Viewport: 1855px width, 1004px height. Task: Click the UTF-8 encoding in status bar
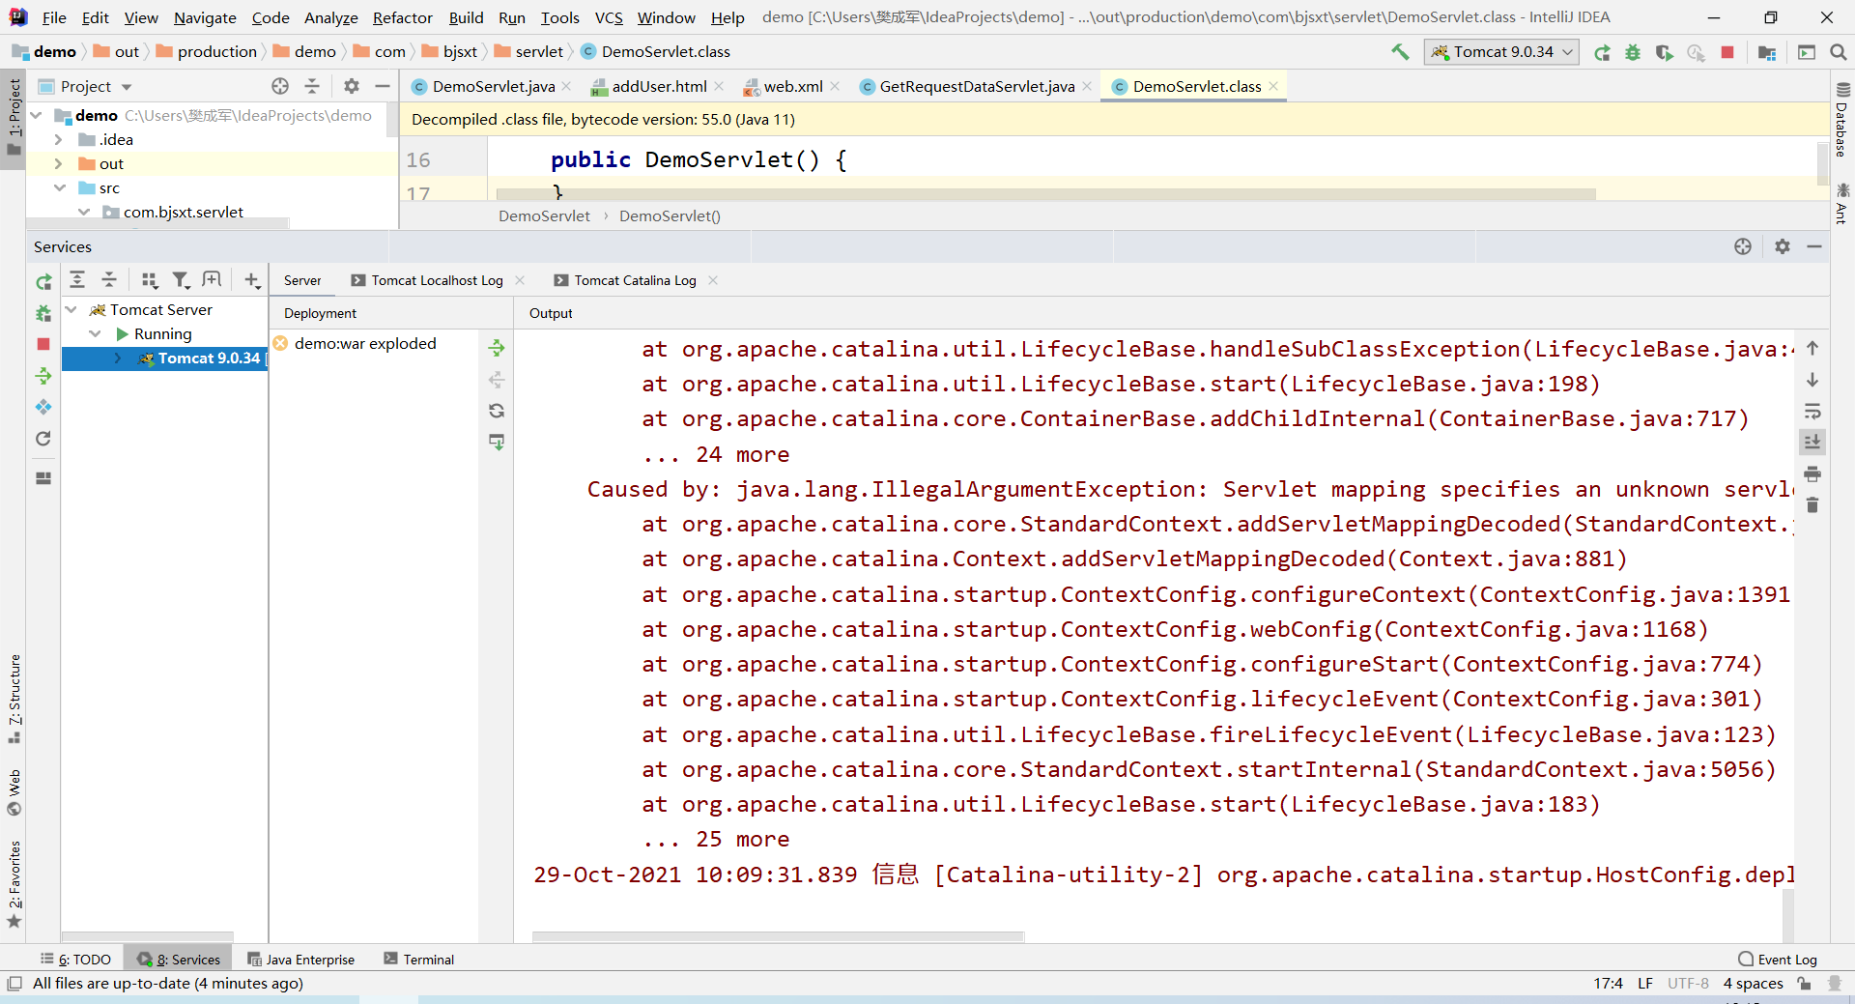(x=1688, y=983)
